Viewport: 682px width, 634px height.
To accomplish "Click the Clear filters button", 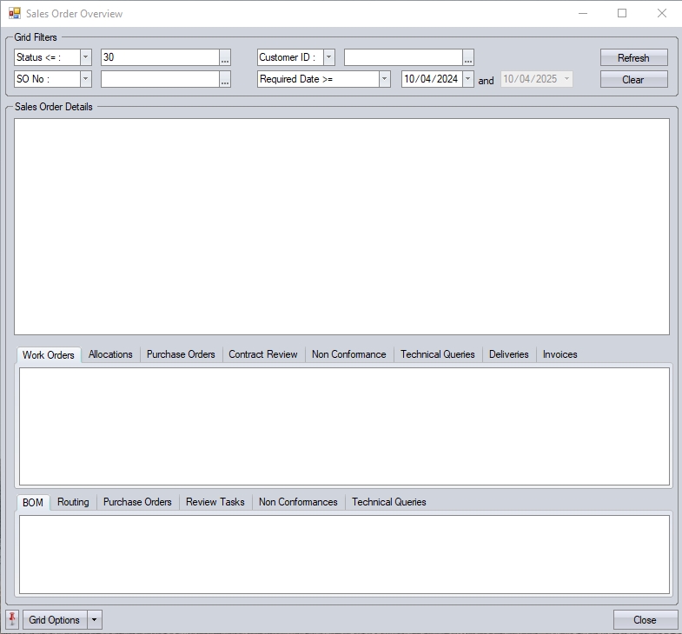I will click(x=633, y=79).
